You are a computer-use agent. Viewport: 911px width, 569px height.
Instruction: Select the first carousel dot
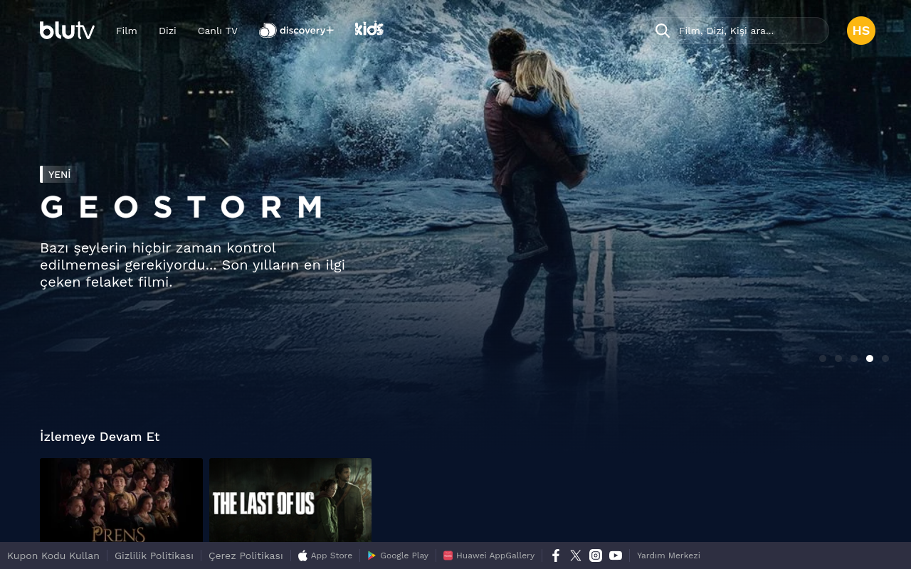point(823,358)
